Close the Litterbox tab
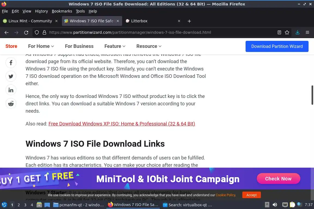The width and height of the screenshot is (314, 209). (179, 21)
